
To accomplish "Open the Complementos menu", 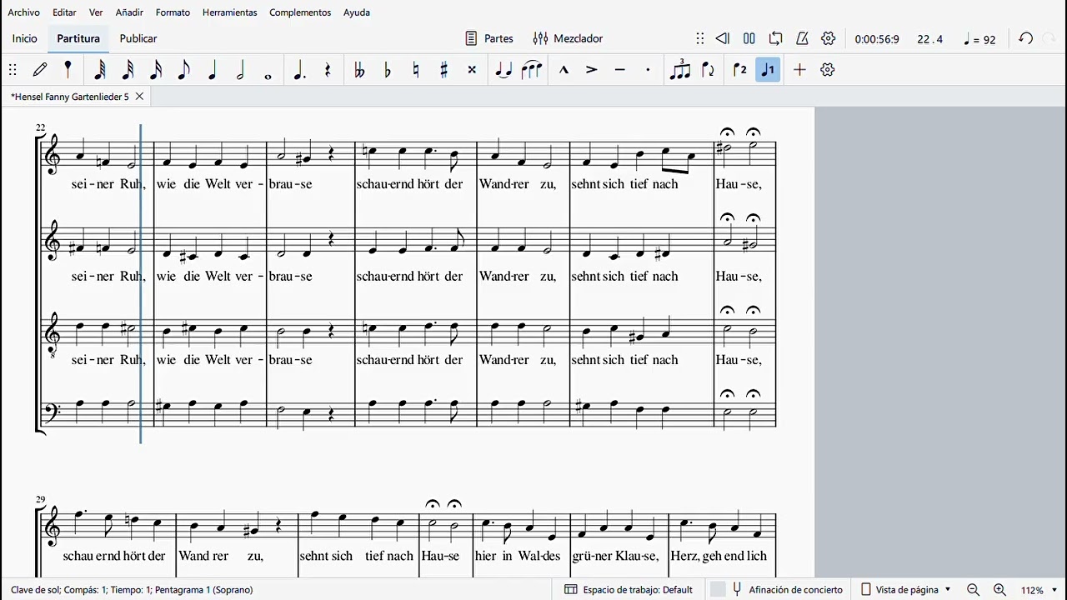I will click(300, 12).
